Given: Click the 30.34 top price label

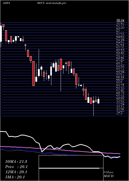Looking at the screenshot, I should [x=120, y=21].
